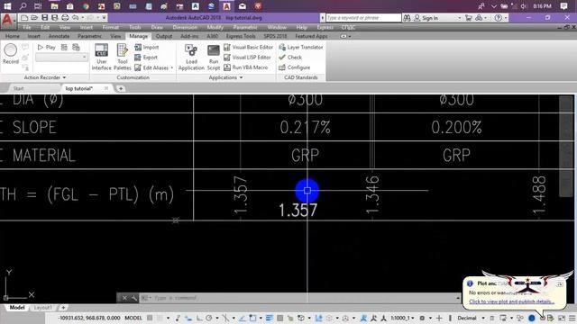Switch to the Layout1 tab
Screen dimensions: 577x324
click(43, 308)
